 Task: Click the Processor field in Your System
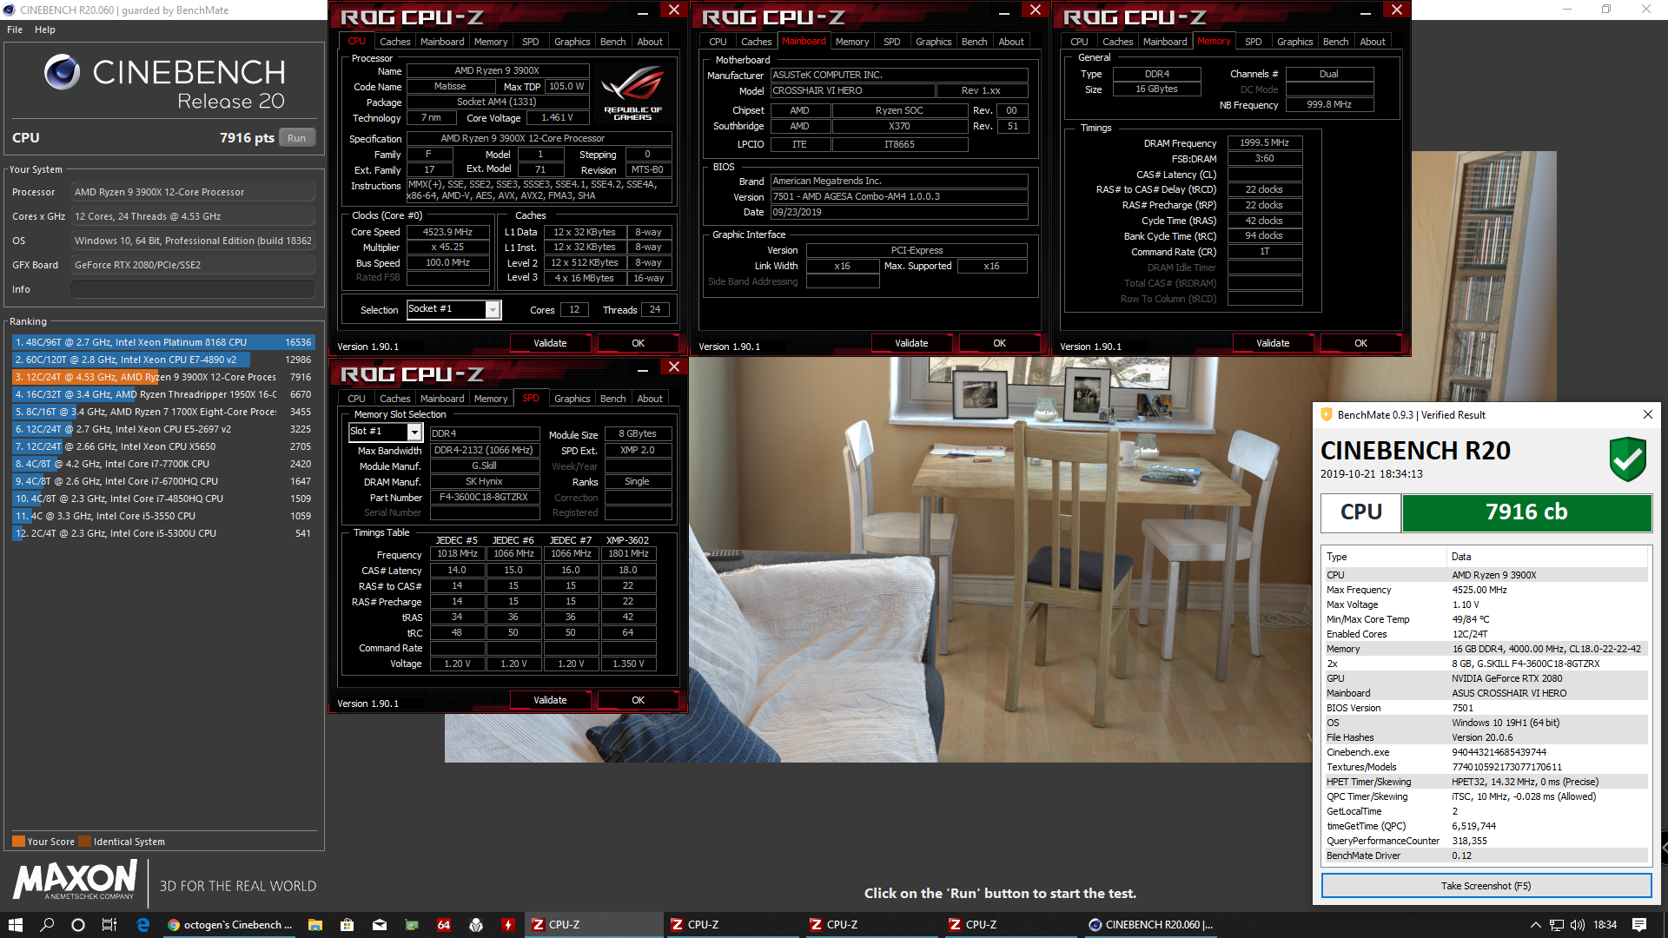[193, 192]
